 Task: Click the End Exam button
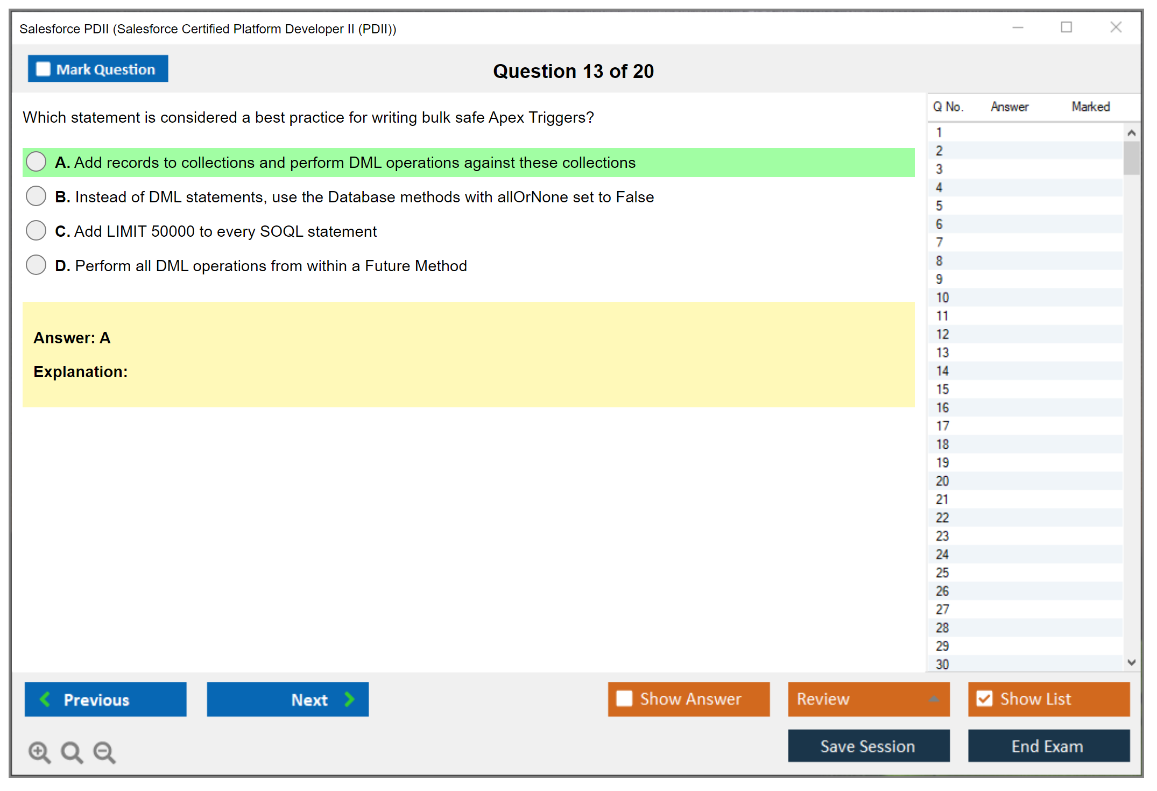pyautogui.click(x=1048, y=746)
